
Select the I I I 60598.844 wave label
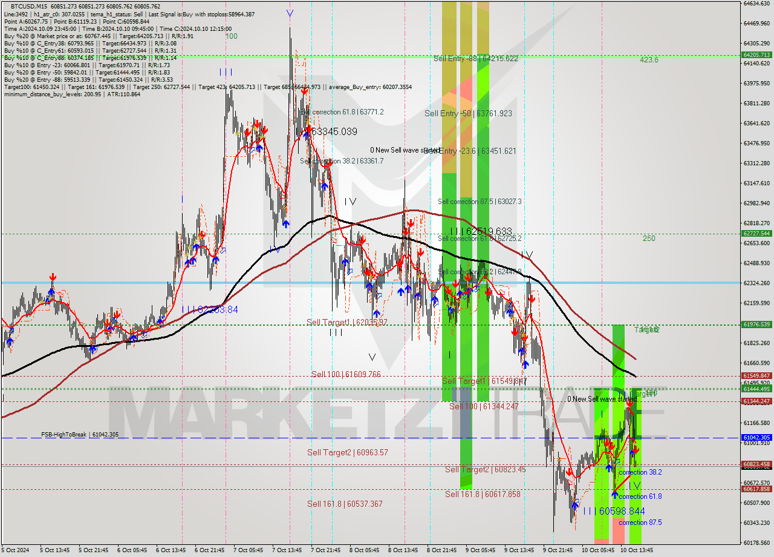click(614, 511)
